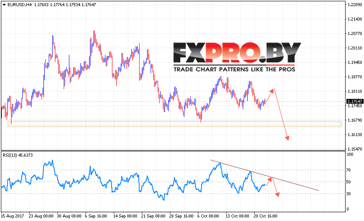Click the 15 Aug 2017 date label
This screenshot has height=221, width=364.
[x=13, y=216]
